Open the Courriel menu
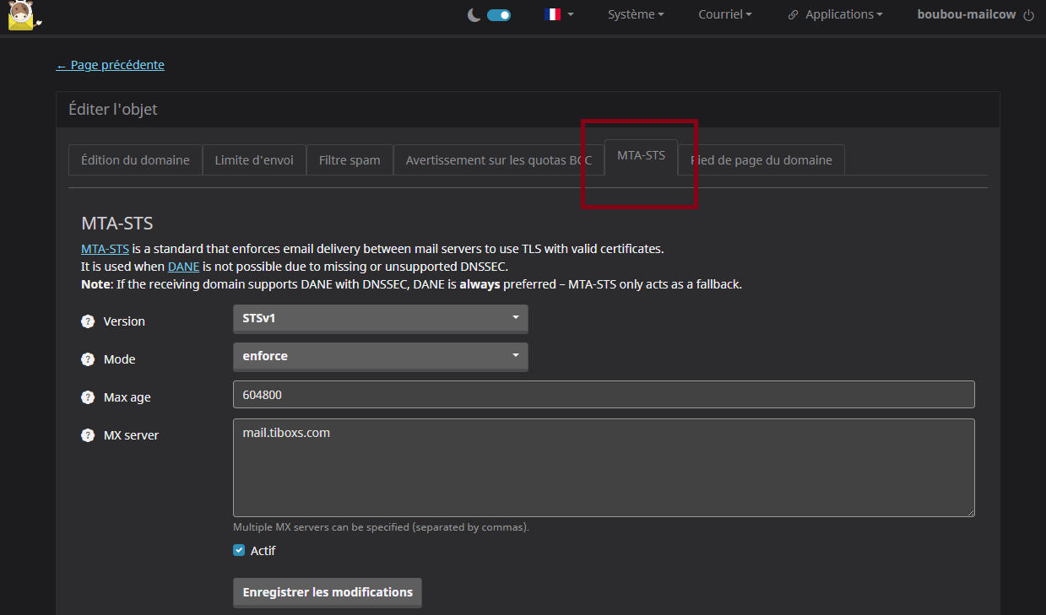The height and width of the screenshot is (615, 1046). point(724,14)
